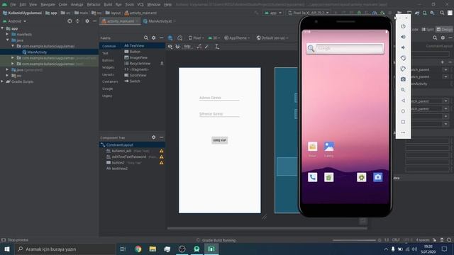
Task: Open the Email app on emulator
Action: coord(312,147)
